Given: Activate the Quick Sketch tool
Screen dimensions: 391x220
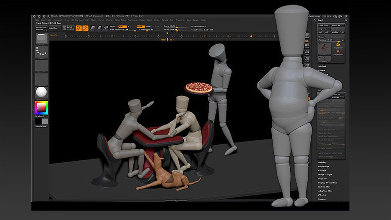Looking at the screenshot, I should (x=68, y=28).
